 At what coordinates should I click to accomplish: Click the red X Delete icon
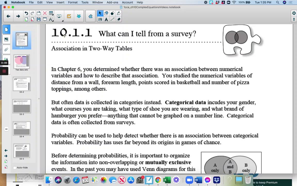click(45, 13)
